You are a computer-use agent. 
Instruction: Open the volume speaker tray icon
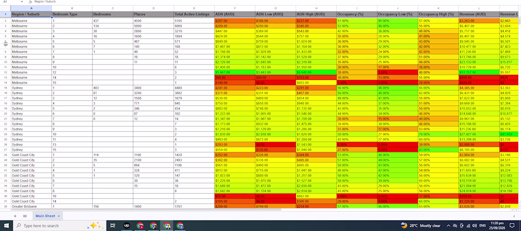point(475,226)
